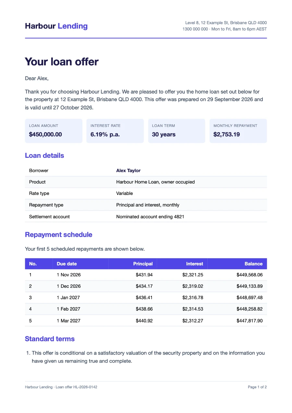Viewport: 292px width, 413px height.
Task: Click the INTEREST RATE card label
Action: (x=105, y=126)
